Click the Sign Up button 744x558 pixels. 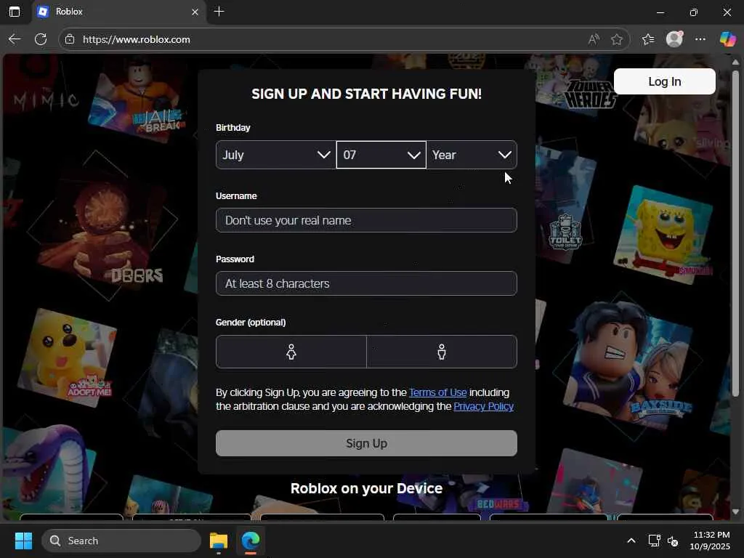point(366,443)
